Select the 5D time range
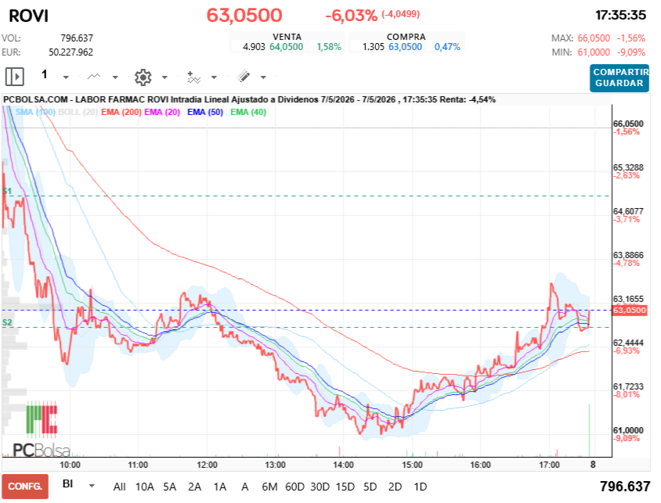Image resolution: width=661 pixels, height=503 pixels. (370, 487)
